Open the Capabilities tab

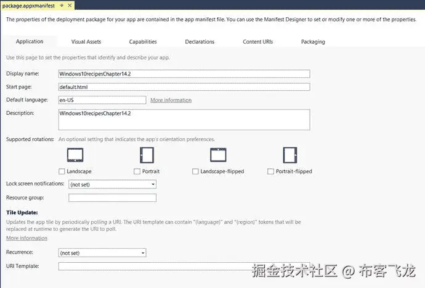(x=143, y=42)
